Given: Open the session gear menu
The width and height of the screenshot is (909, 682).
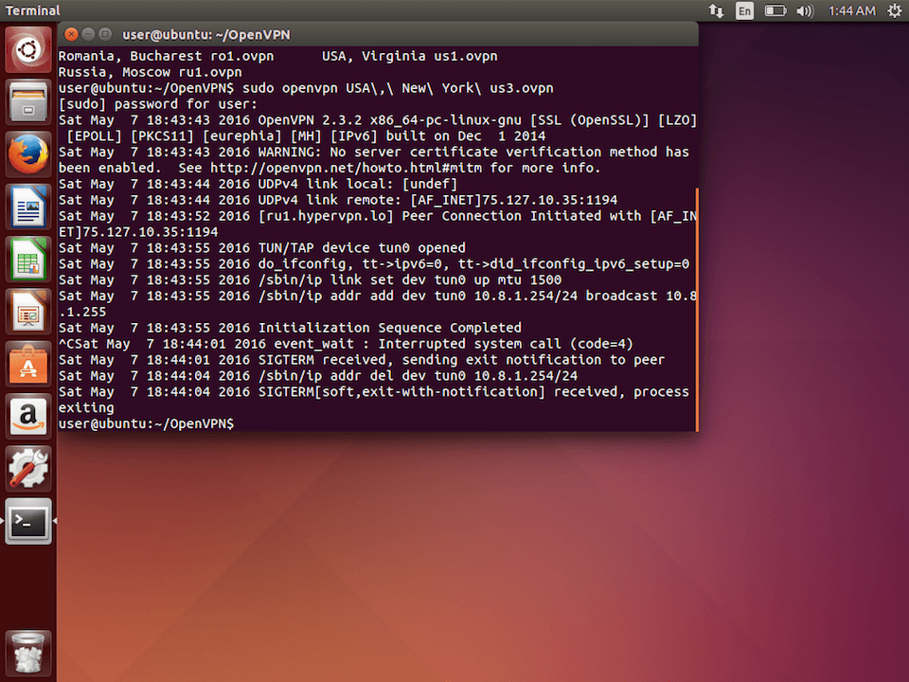Looking at the screenshot, I should [894, 10].
